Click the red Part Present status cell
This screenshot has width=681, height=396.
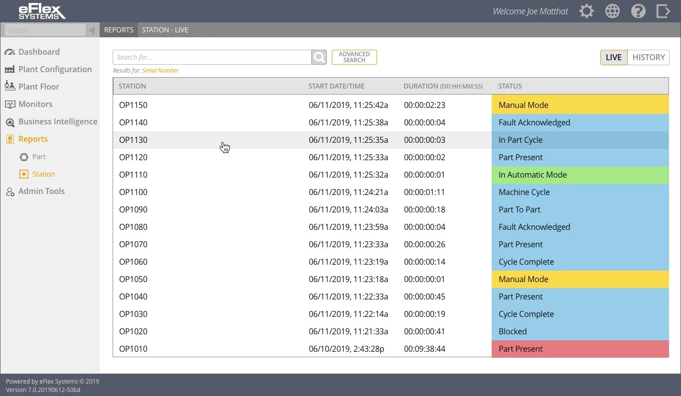(x=580, y=349)
